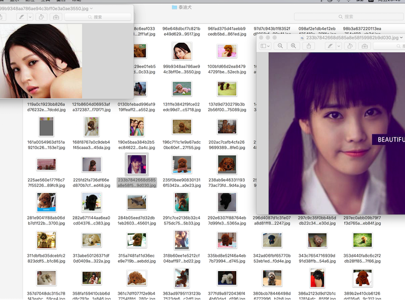Select the markup pen icon in right Preview window
The width and height of the screenshot is (405, 300).
pyautogui.click(x=330, y=46)
